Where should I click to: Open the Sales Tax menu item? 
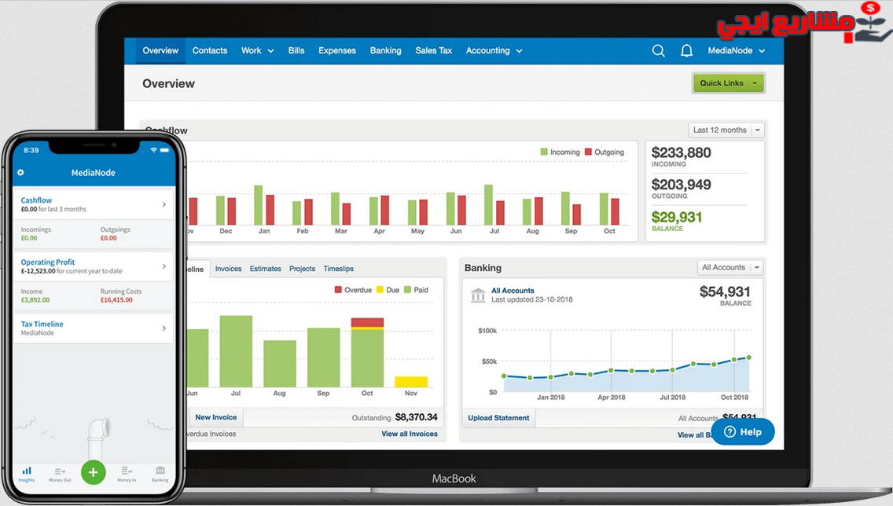pyautogui.click(x=433, y=50)
